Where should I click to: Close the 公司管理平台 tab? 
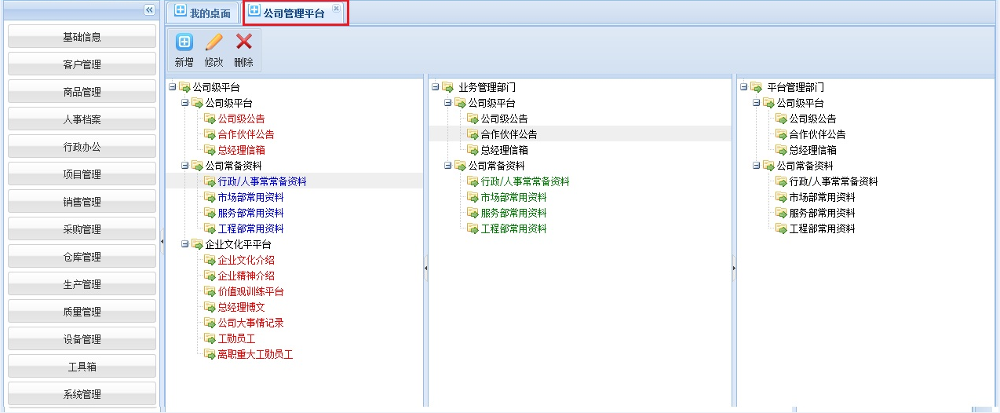tap(336, 9)
